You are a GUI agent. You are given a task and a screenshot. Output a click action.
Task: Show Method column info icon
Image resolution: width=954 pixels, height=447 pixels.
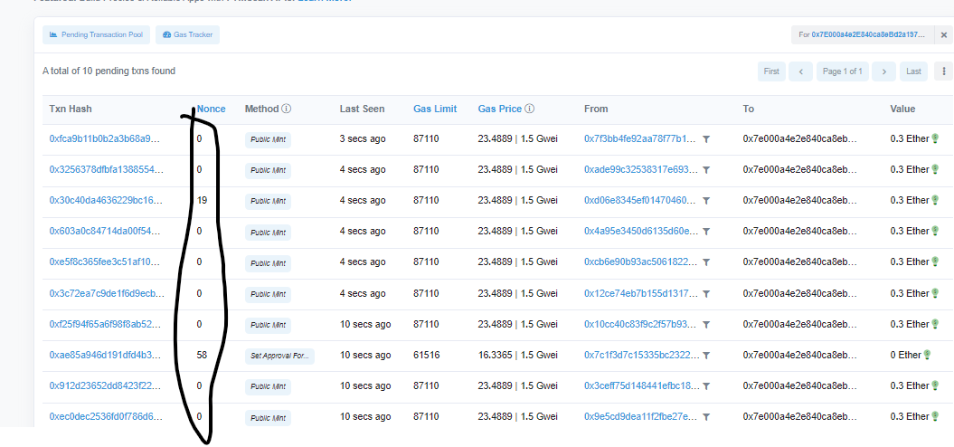pyautogui.click(x=287, y=109)
